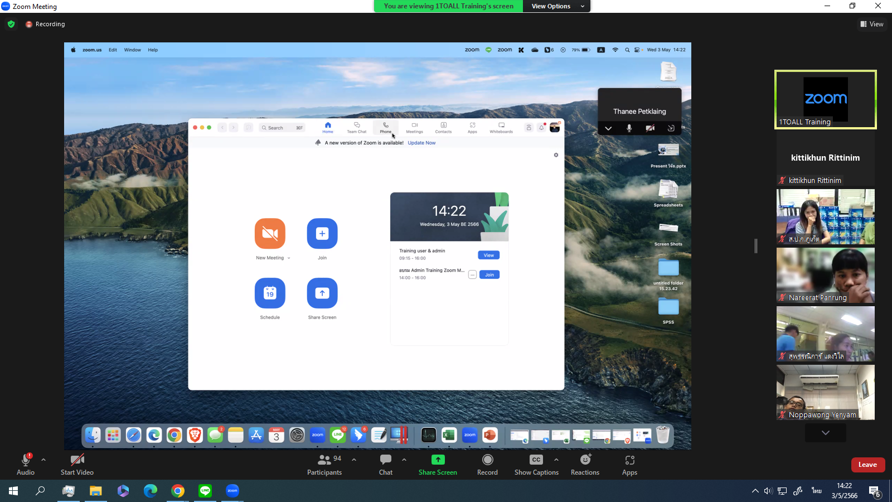892x502 pixels.
Task: Click the Whiteboards tab in the shared Zoom window
Action: (501, 128)
